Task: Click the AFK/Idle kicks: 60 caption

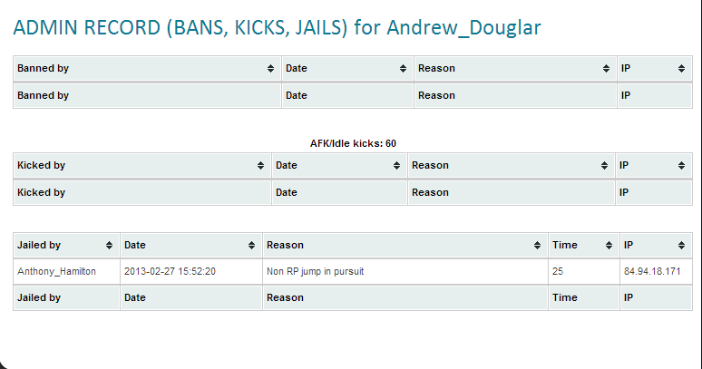Action: pos(353,143)
